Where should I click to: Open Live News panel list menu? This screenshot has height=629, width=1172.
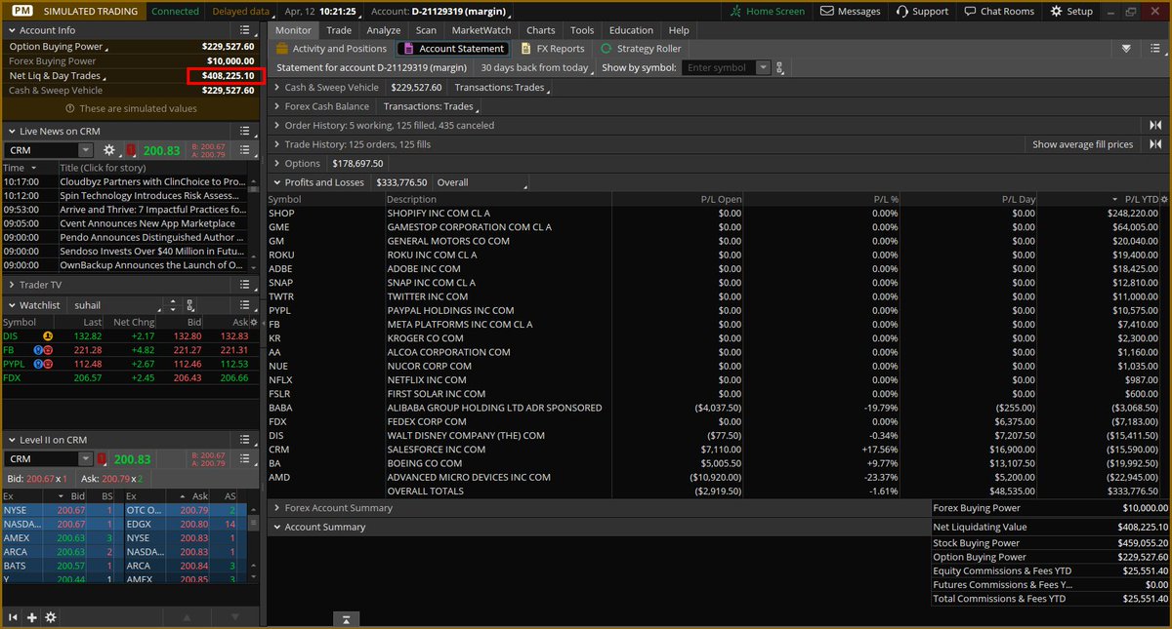pyautogui.click(x=245, y=131)
